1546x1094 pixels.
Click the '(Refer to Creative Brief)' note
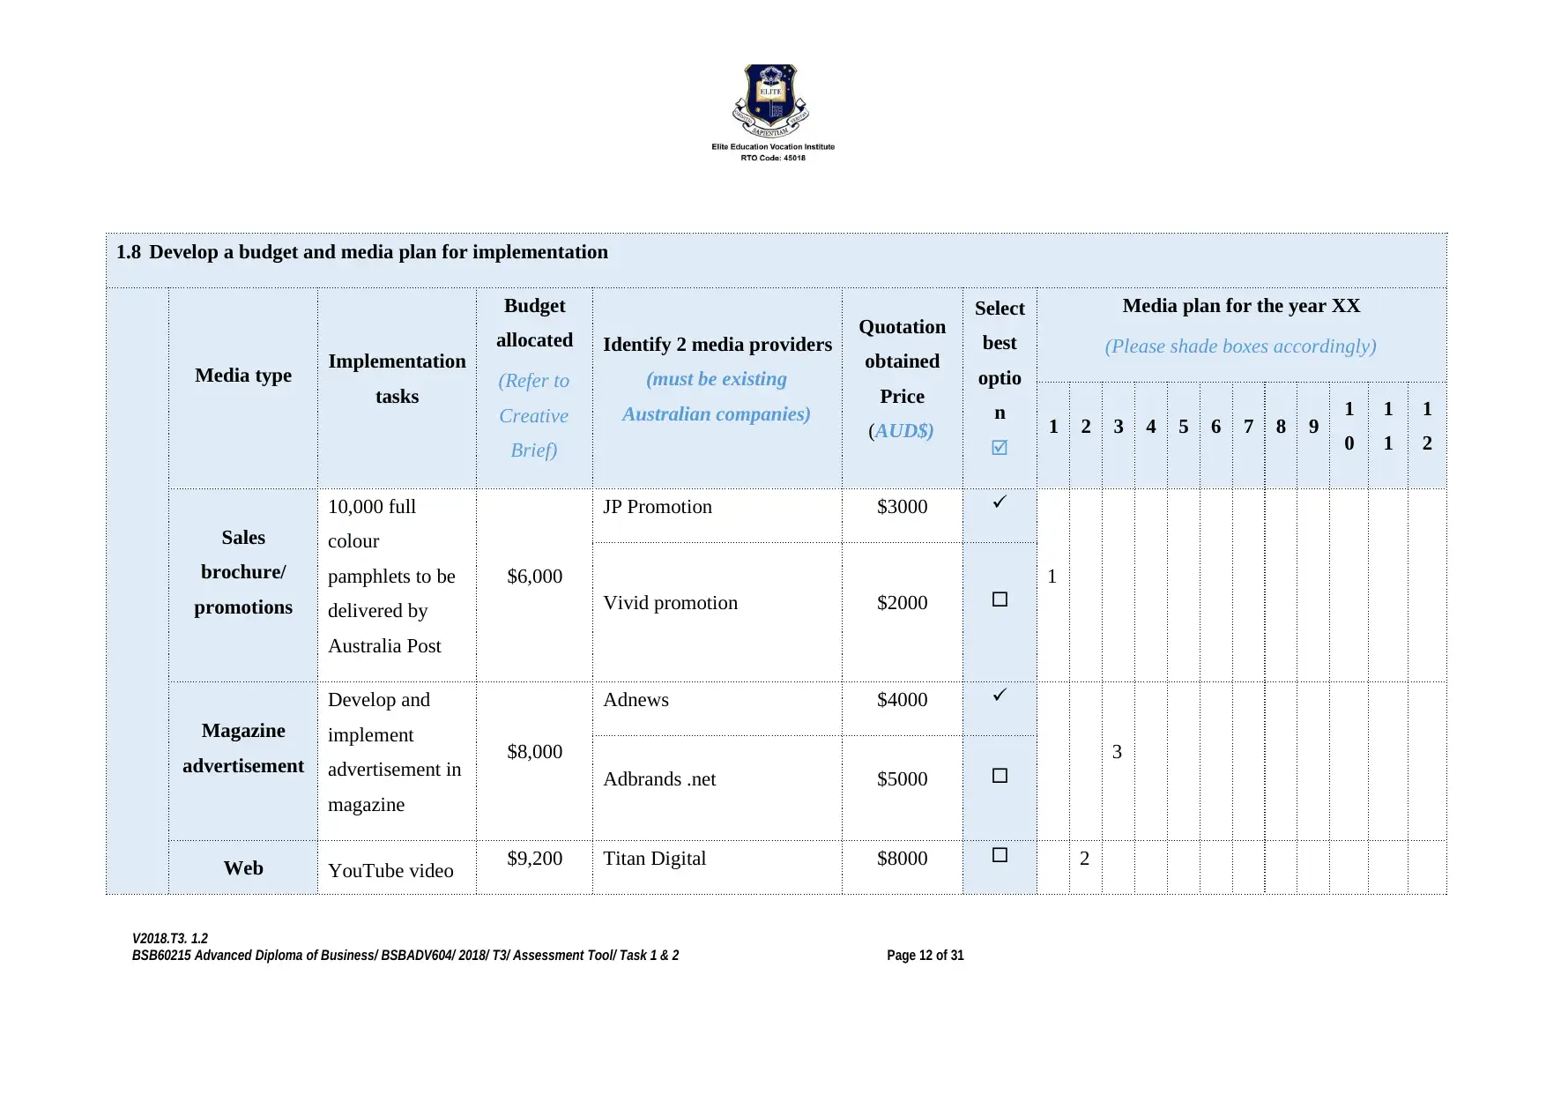click(x=534, y=415)
